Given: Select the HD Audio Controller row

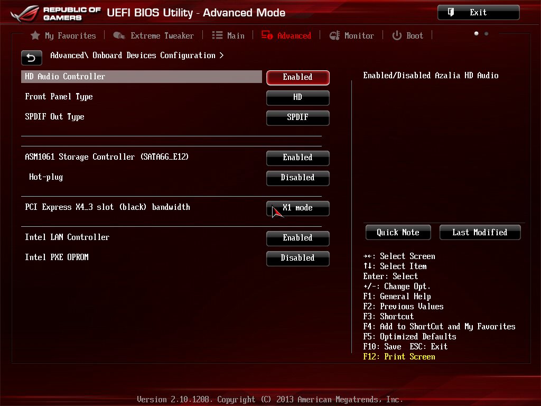Looking at the screenshot, I should [142, 77].
